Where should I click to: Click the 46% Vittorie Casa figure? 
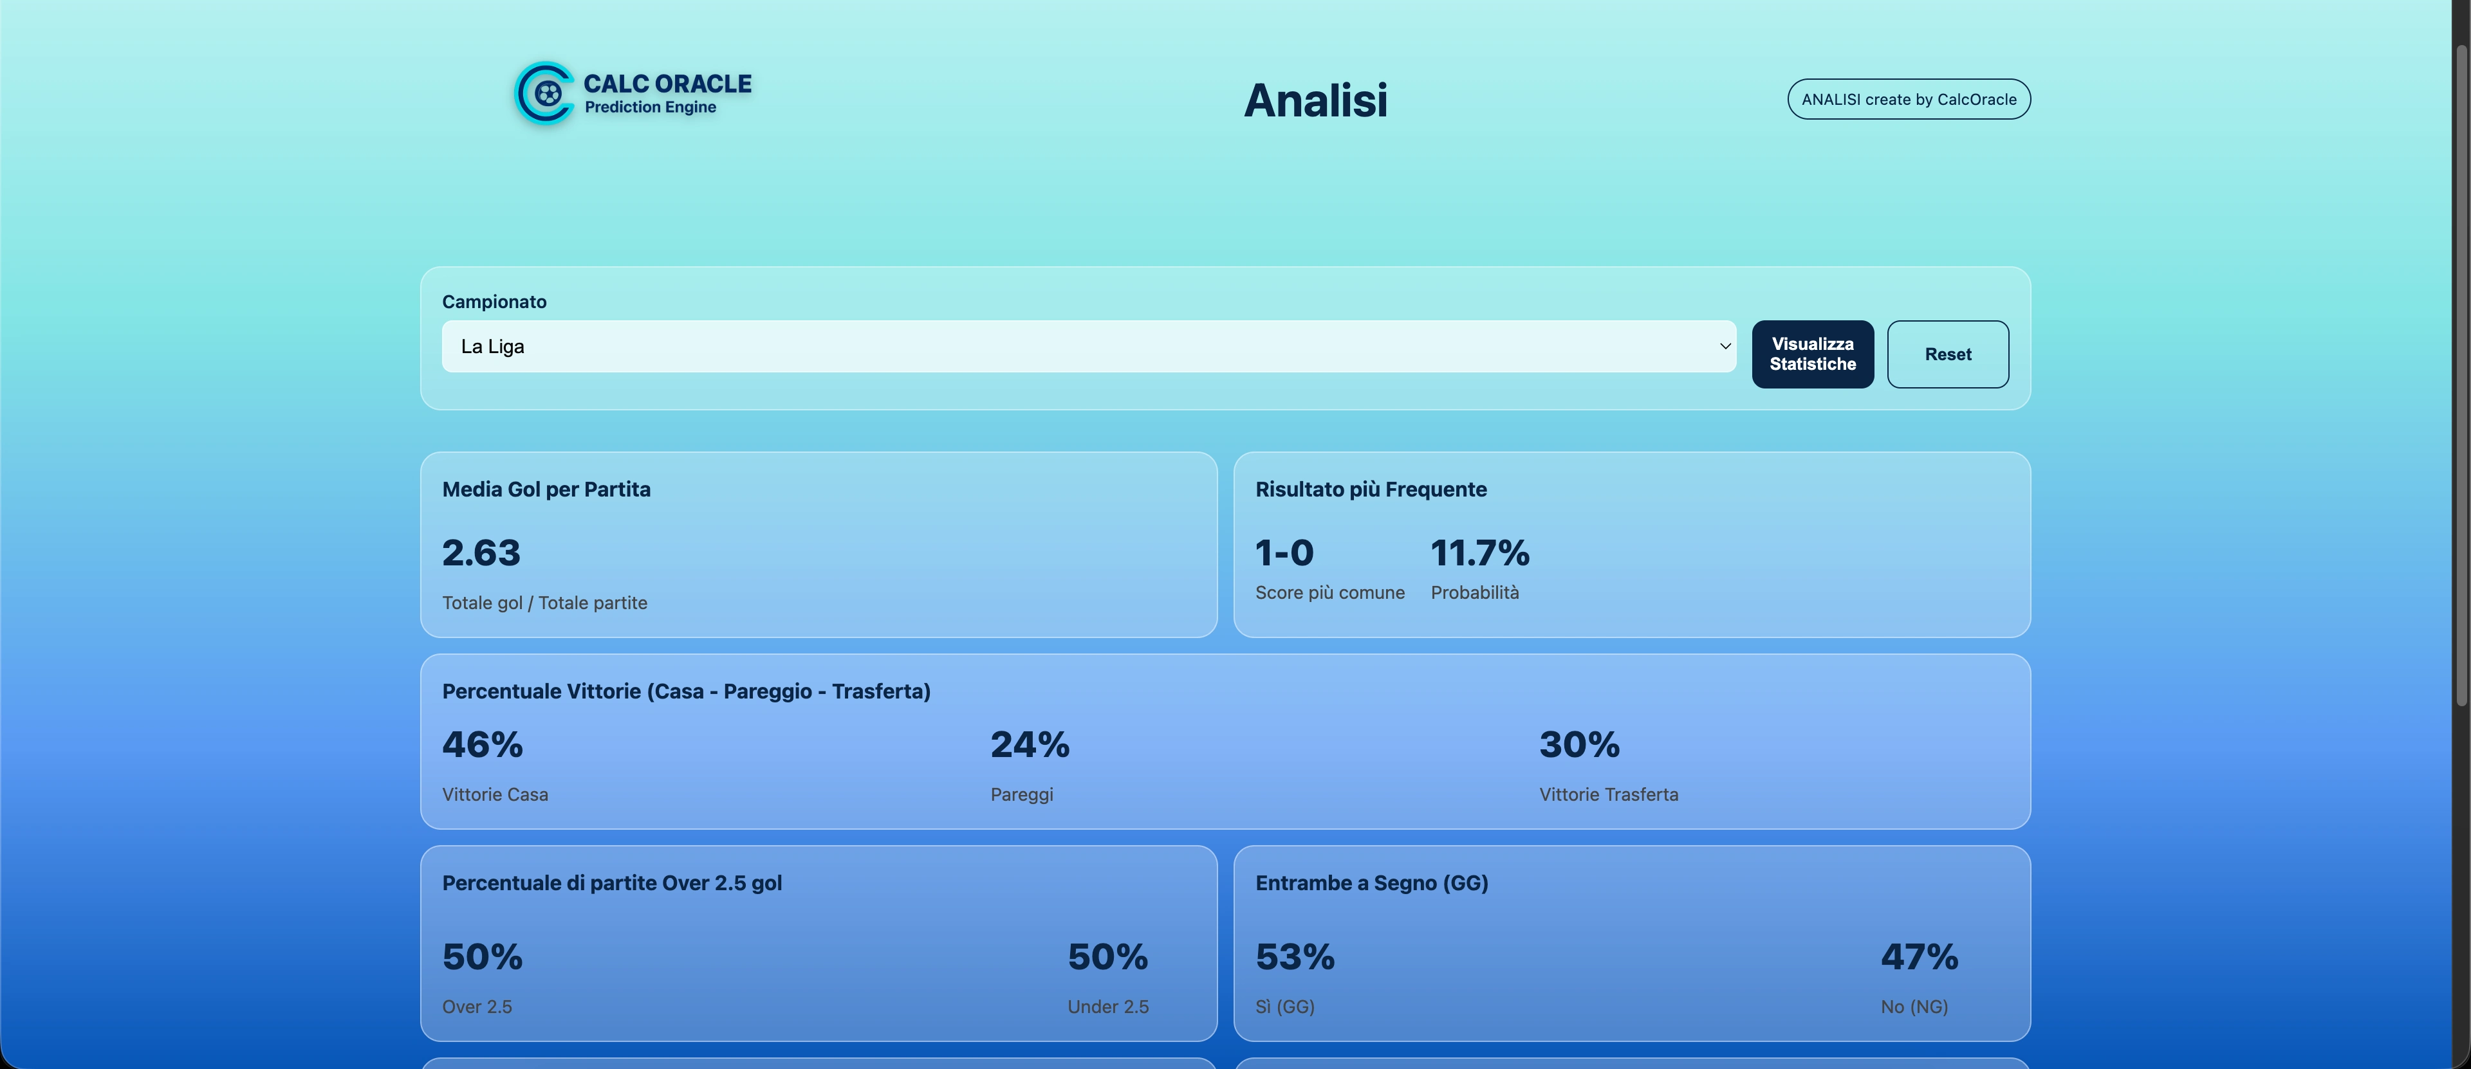(483, 745)
